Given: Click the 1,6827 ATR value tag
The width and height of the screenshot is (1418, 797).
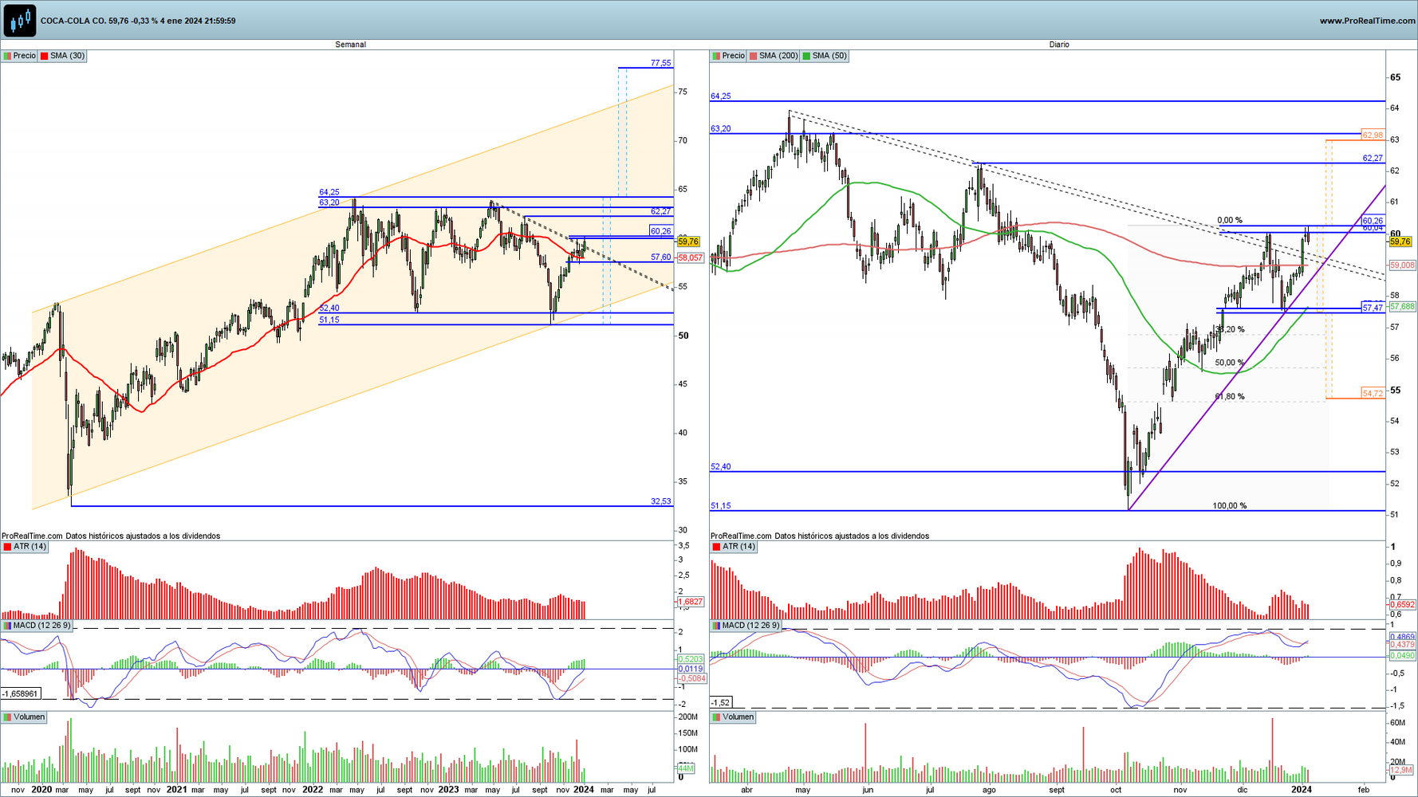Looking at the screenshot, I should (690, 603).
